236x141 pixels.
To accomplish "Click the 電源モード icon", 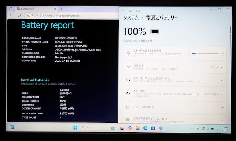I will tap(128, 66).
